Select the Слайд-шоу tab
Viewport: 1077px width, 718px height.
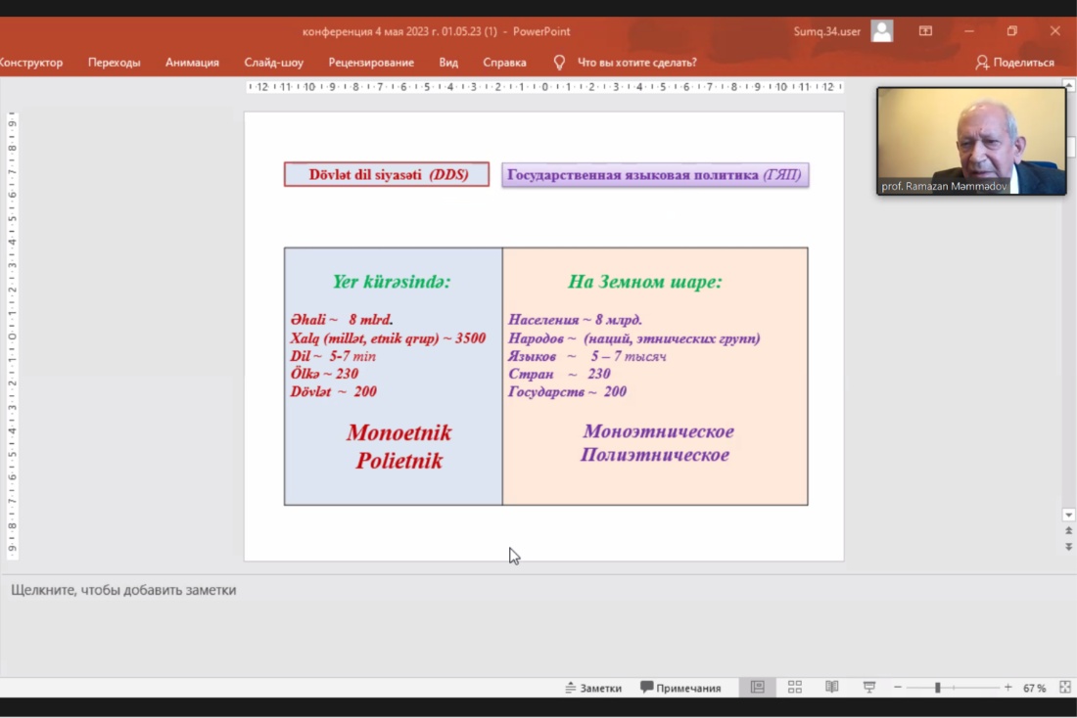pos(273,63)
